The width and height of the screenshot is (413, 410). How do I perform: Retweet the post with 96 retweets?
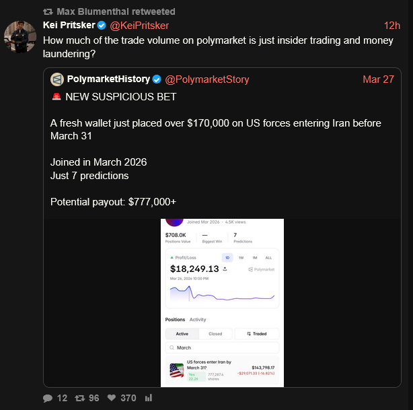click(79, 398)
